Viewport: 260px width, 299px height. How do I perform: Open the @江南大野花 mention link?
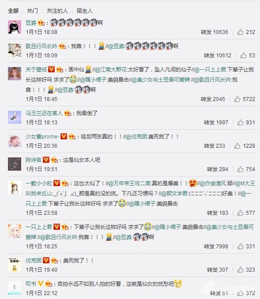(x=110, y=70)
